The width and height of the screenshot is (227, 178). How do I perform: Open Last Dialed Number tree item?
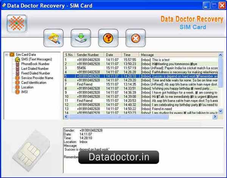click(x=35, y=69)
